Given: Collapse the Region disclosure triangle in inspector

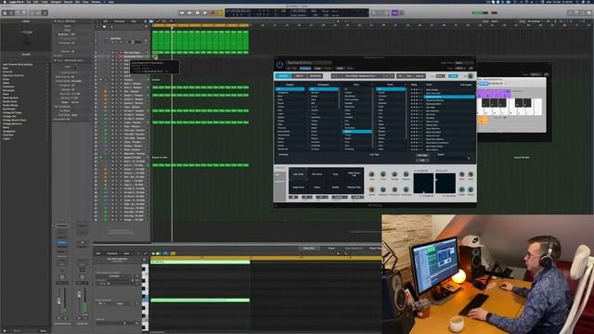Looking at the screenshot, I should click(55, 21).
